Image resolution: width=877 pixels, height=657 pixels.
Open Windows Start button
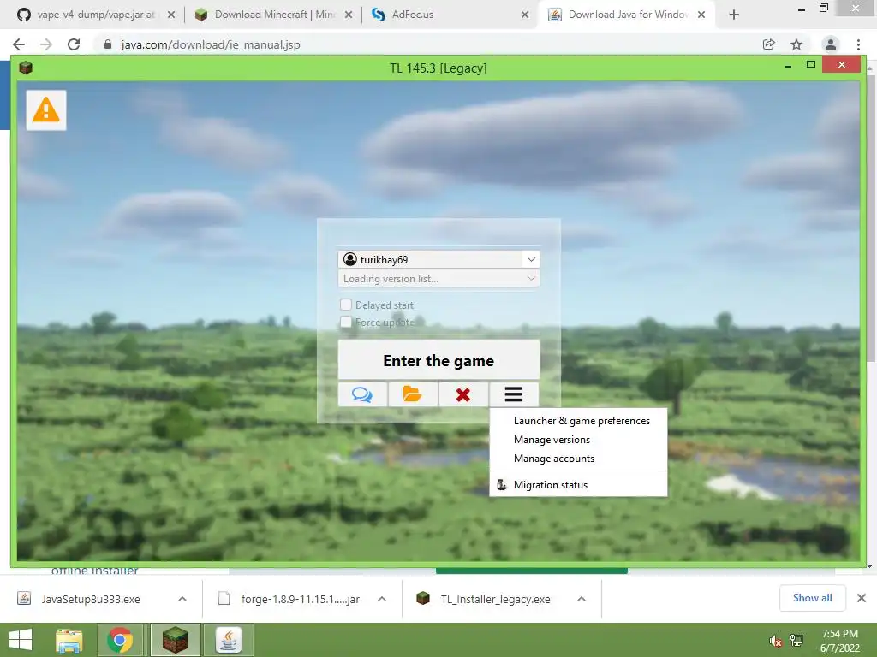(x=21, y=640)
